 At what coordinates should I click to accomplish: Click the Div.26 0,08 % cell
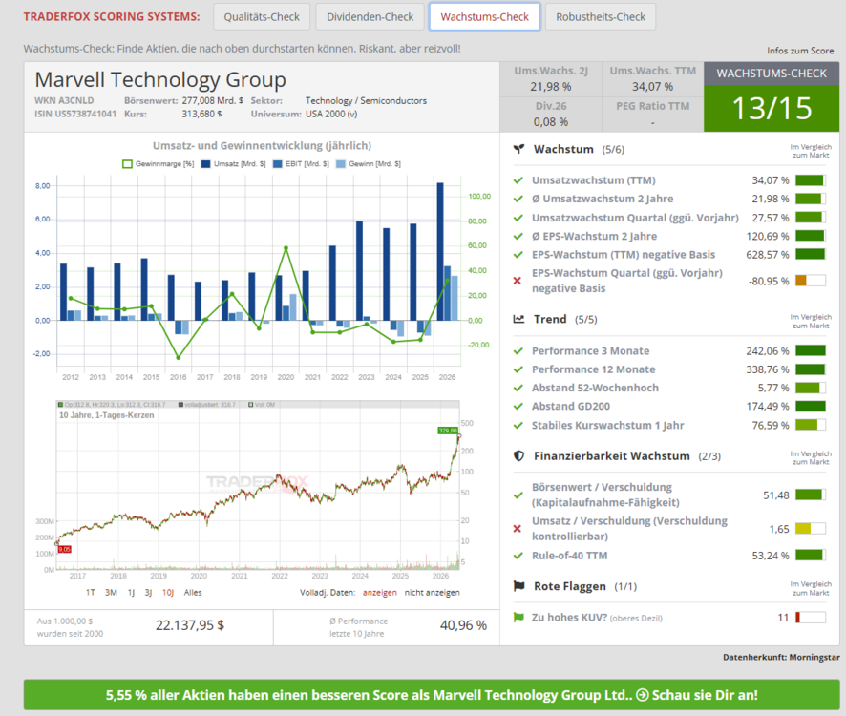tap(550, 115)
